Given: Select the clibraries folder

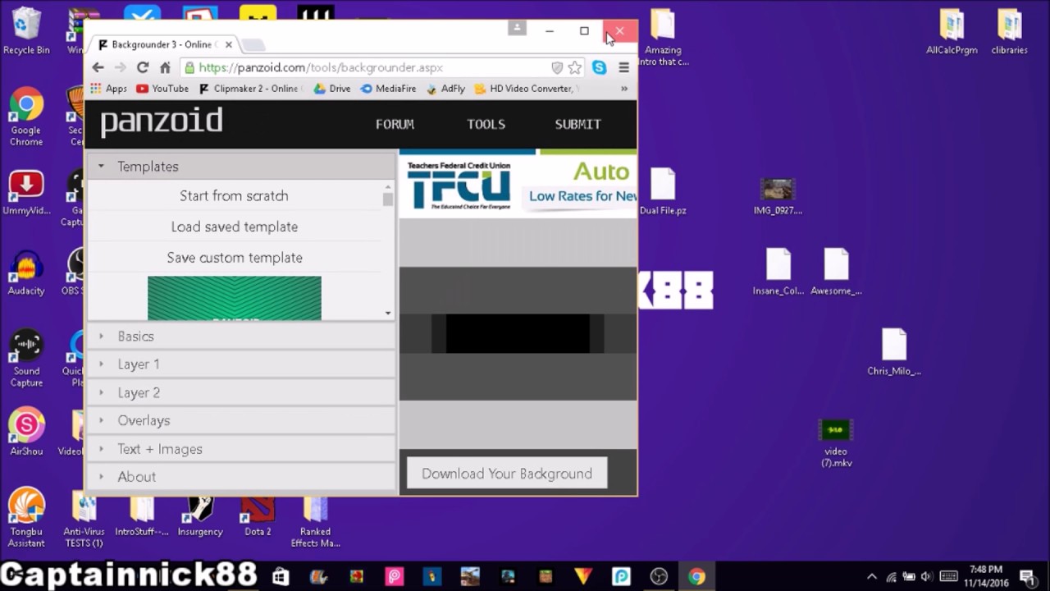Looking at the screenshot, I should click(1009, 31).
